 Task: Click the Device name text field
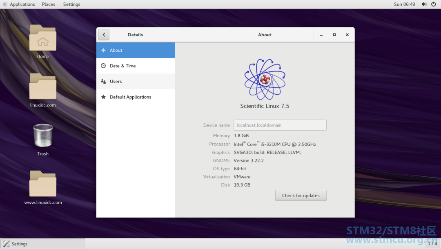tap(280, 125)
